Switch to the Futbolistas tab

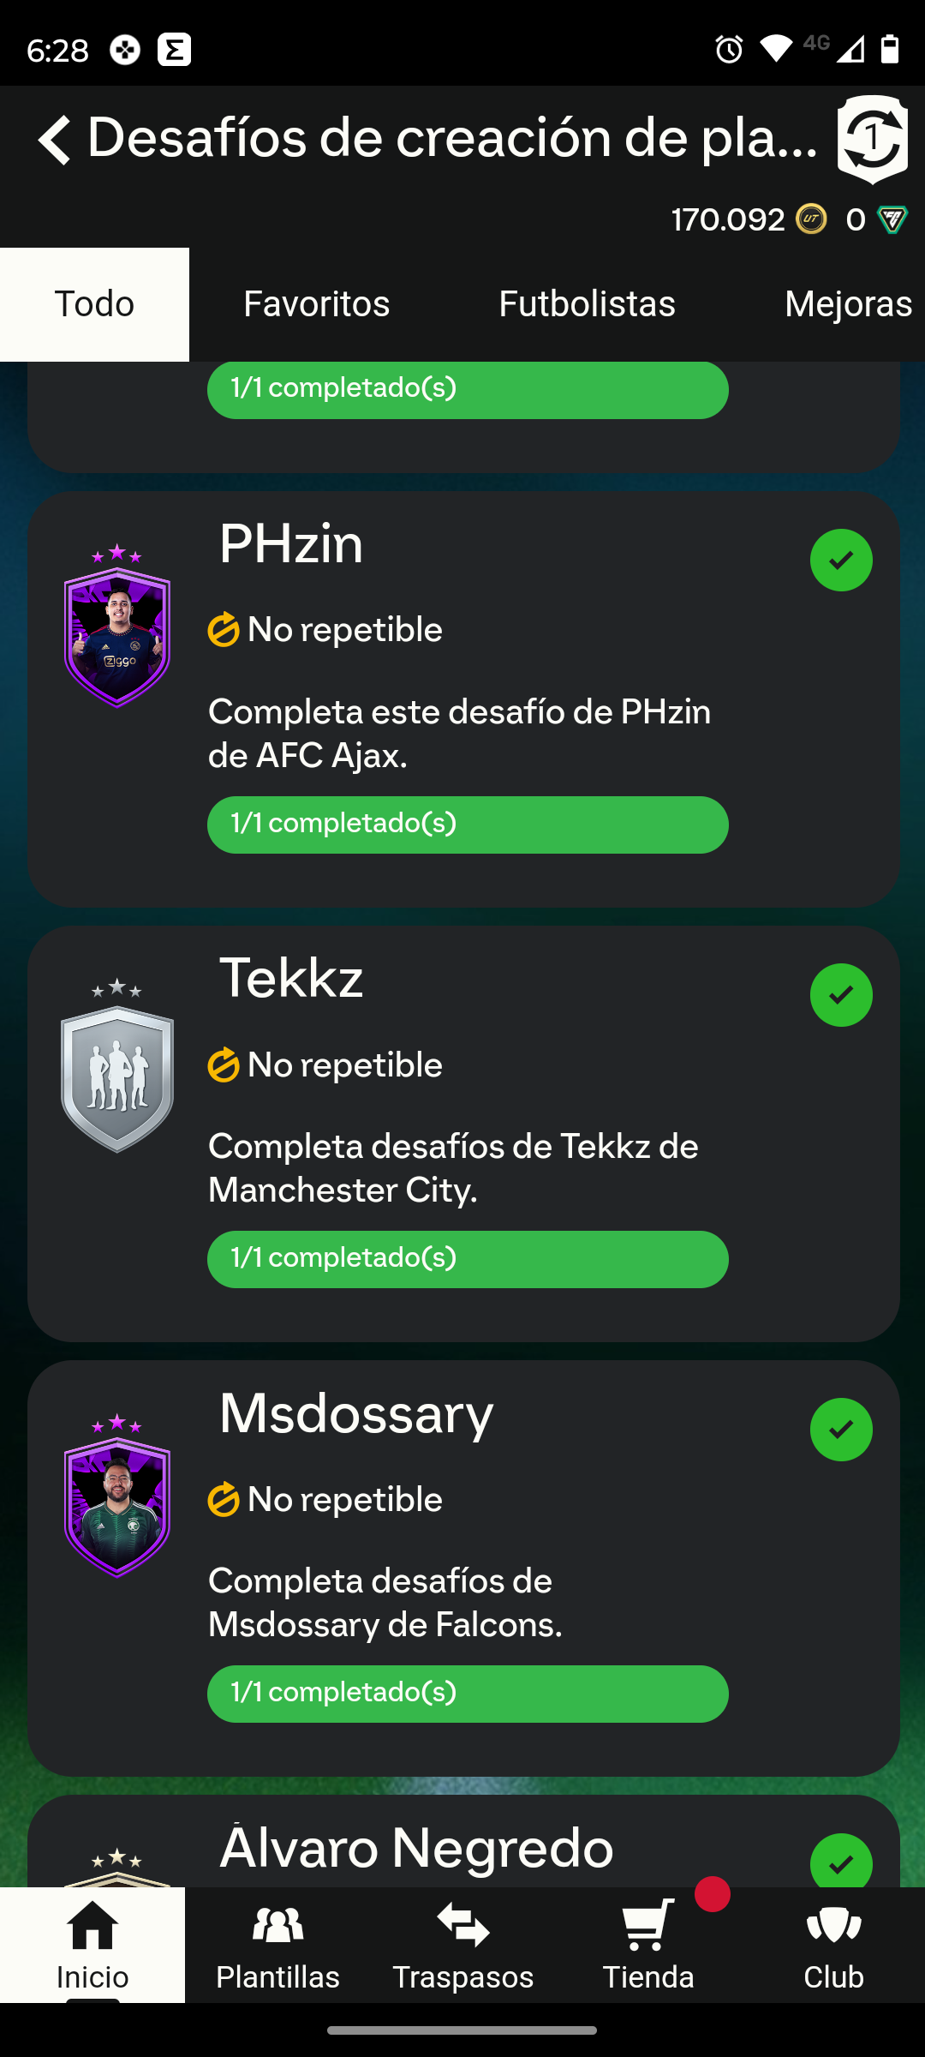point(587,304)
